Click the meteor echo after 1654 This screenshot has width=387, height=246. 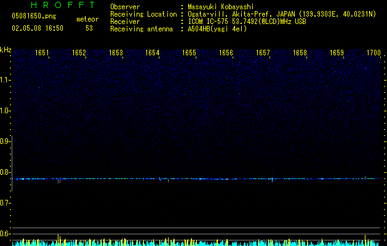pos(168,180)
